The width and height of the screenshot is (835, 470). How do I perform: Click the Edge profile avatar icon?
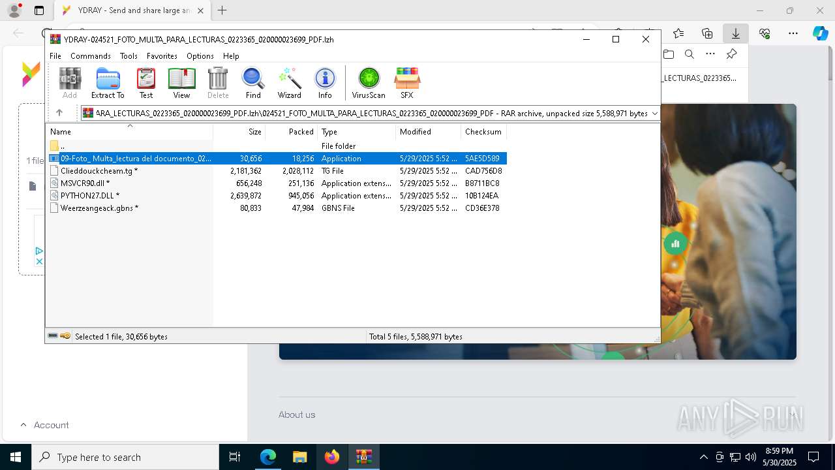pos(14,10)
